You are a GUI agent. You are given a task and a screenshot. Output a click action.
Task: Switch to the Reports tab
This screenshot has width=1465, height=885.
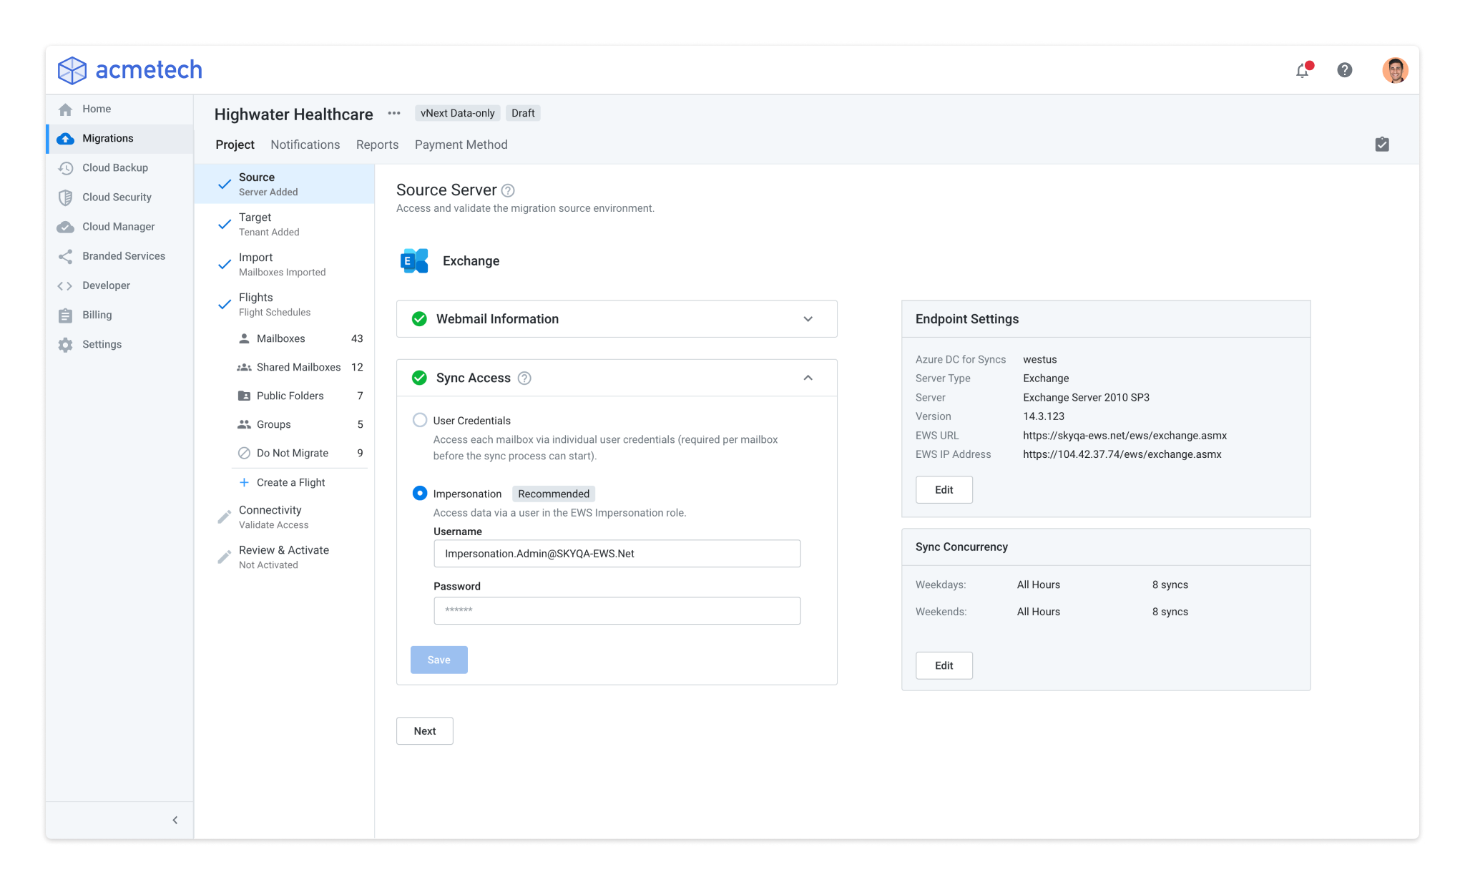[377, 145]
